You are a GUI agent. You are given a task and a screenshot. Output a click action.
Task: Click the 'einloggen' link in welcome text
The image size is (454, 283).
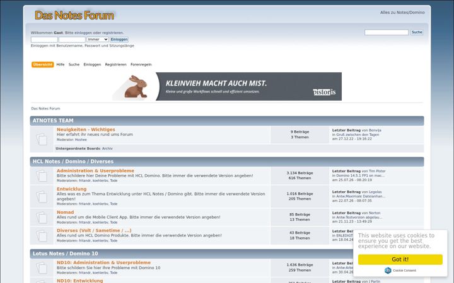[x=83, y=33]
